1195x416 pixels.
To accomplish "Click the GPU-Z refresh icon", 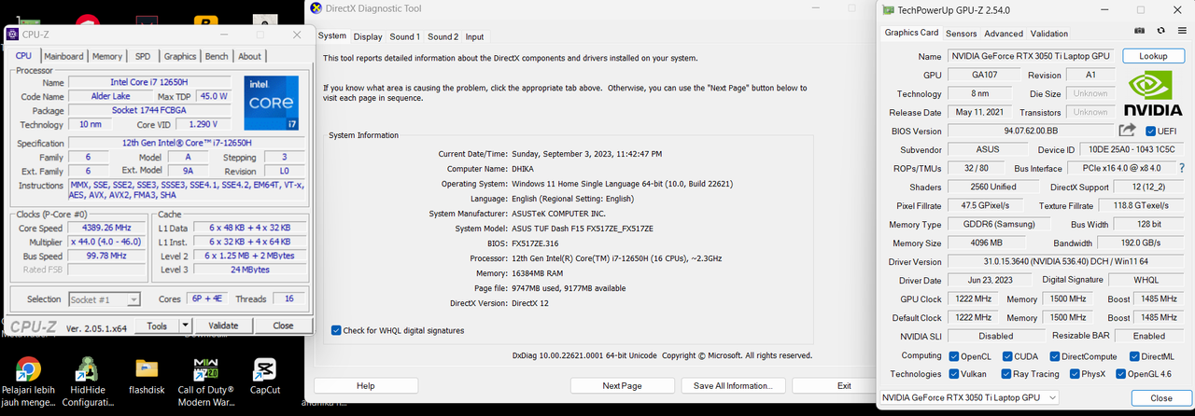I will 1160,32.
